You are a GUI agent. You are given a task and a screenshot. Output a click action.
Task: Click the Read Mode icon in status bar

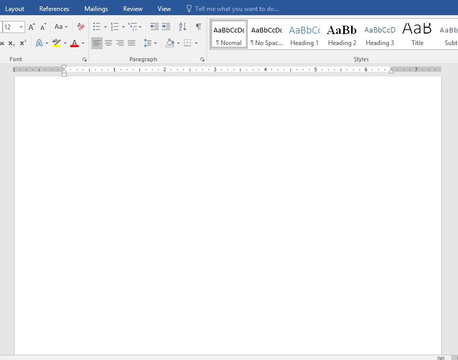[x=441, y=358]
